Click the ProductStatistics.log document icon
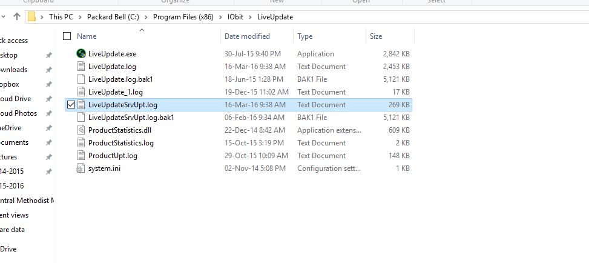The image size is (589, 263). [81, 143]
